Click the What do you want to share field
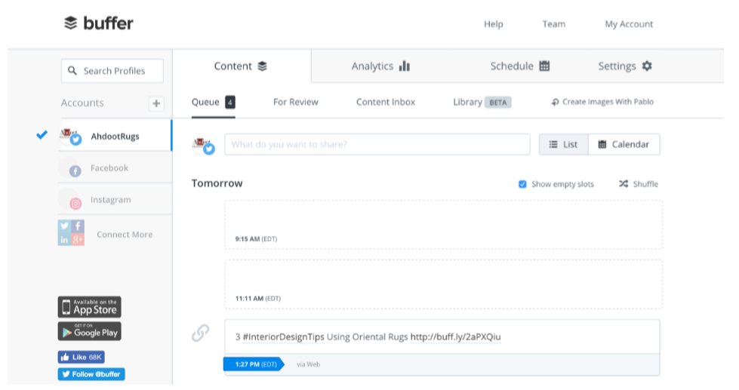The height and width of the screenshot is (390, 739). pyautogui.click(x=377, y=144)
